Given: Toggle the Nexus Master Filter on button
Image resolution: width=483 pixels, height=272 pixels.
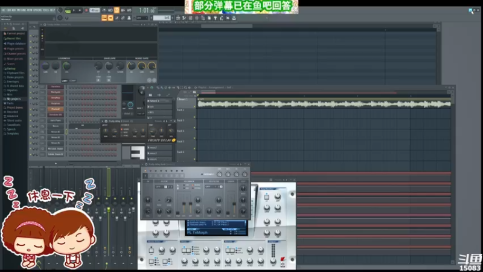Looking at the screenshot, I should (152, 250).
